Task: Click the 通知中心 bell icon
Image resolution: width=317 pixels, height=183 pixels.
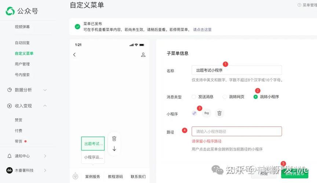Action: point(10,156)
